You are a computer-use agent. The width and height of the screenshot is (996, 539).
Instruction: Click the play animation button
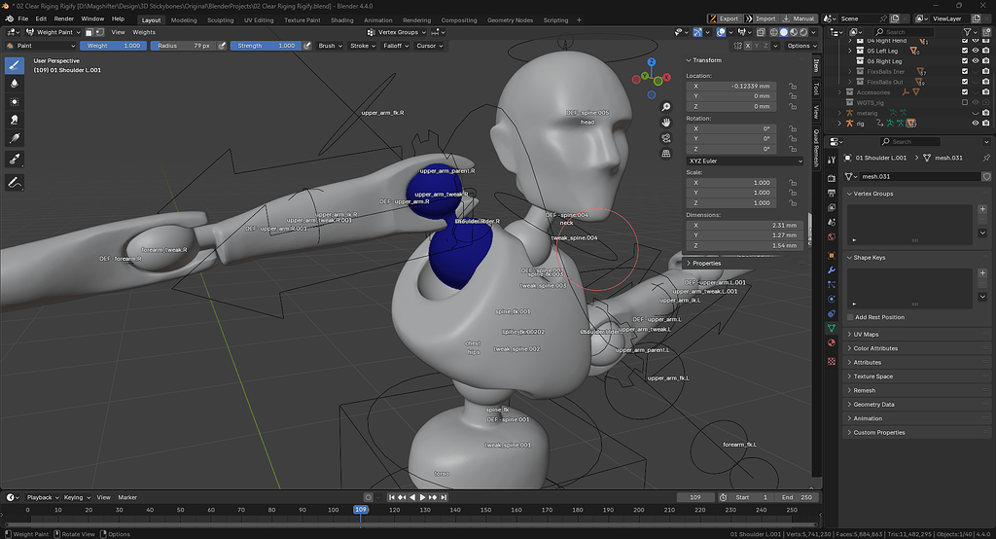coord(422,497)
